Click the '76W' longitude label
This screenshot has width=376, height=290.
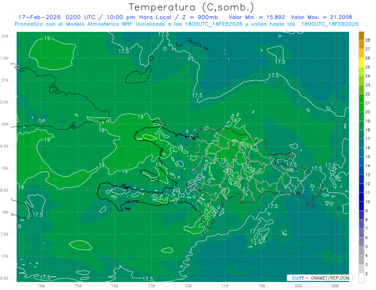click(41, 285)
